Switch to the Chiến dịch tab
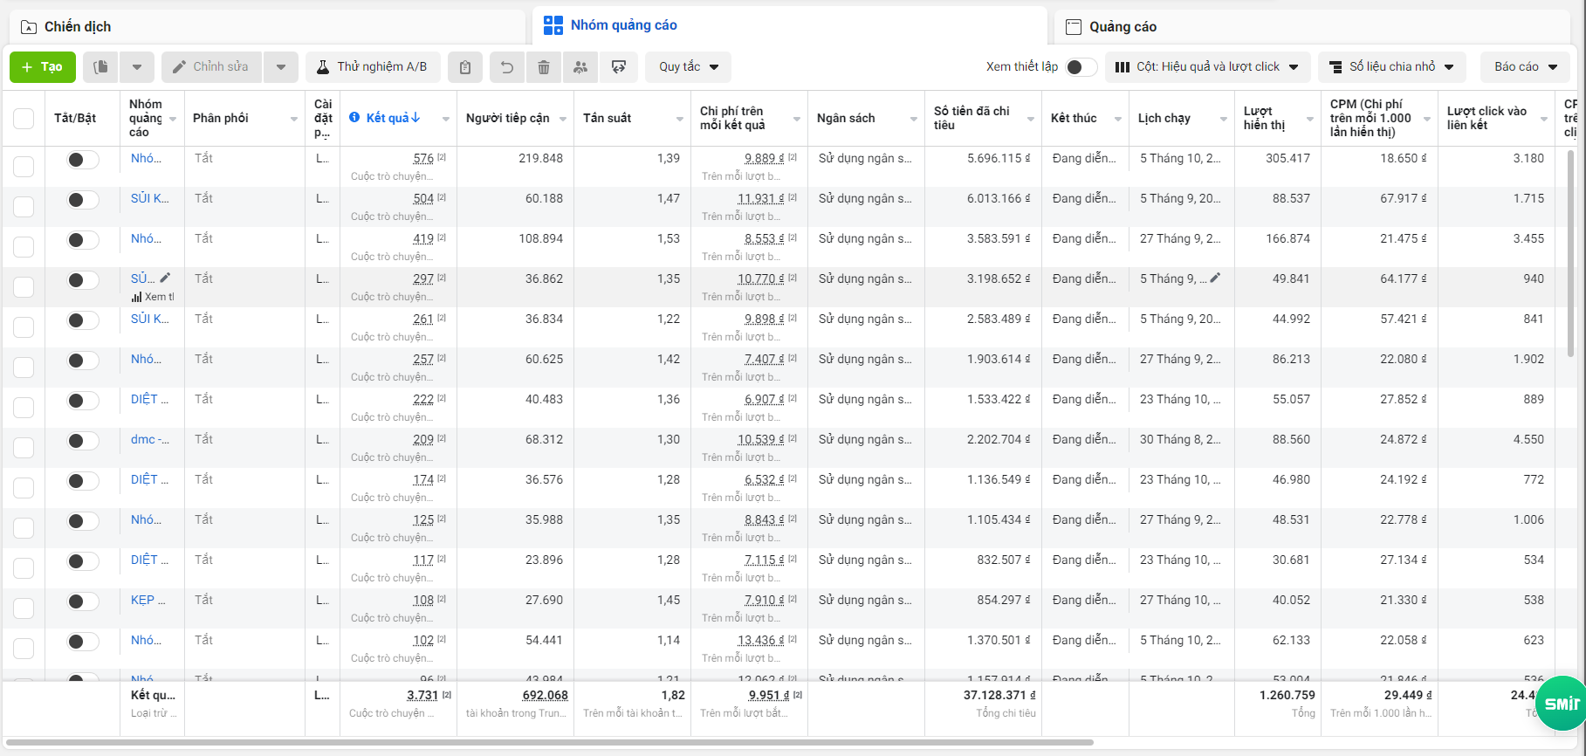This screenshot has height=756, width=1586. coord(78,27)
